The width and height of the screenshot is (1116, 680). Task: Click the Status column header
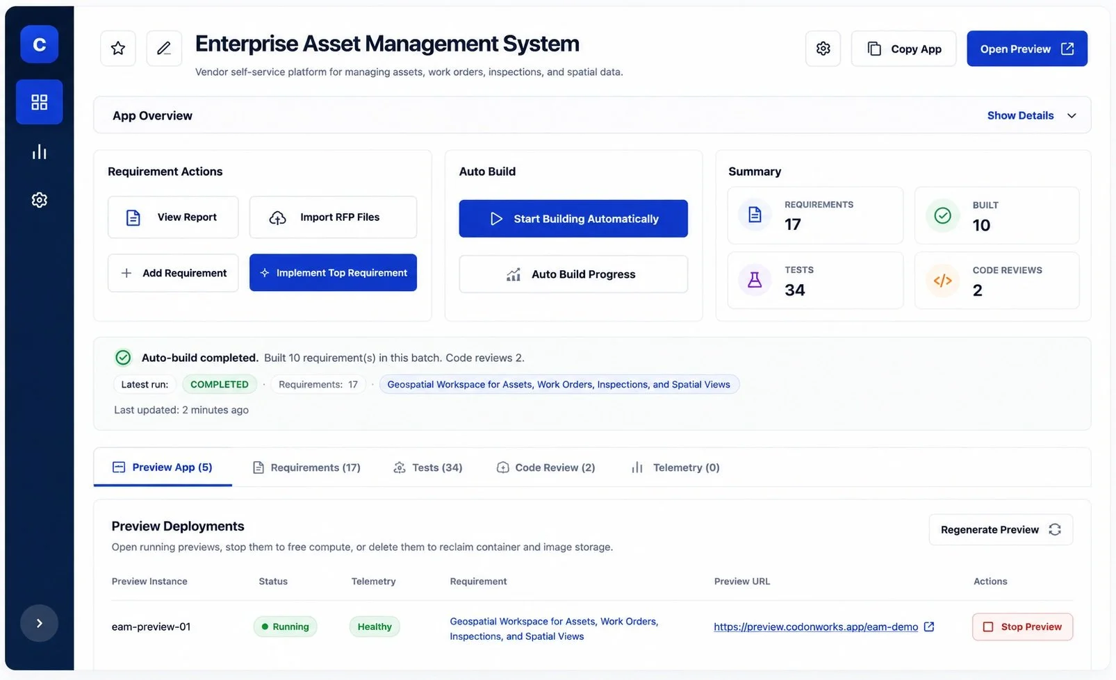pyautogui.click(x=273, y=581)
